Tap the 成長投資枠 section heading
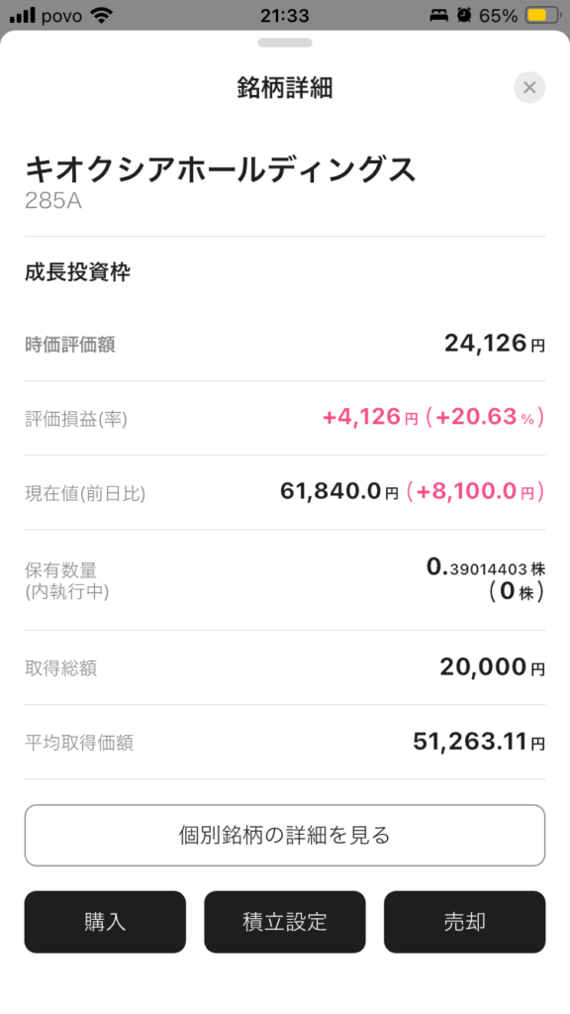 77,272
